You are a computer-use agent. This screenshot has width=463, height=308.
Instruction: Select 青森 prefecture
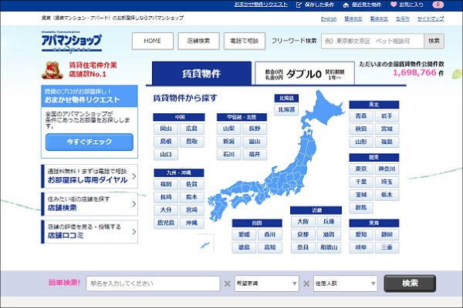point(361,116)
